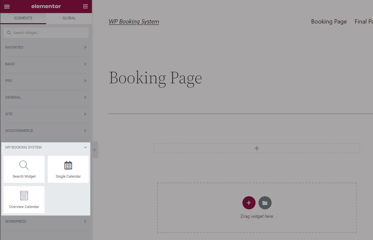
Task: Click the Search Widget label text
Action: pyautogui.click(x=24, y=176)
